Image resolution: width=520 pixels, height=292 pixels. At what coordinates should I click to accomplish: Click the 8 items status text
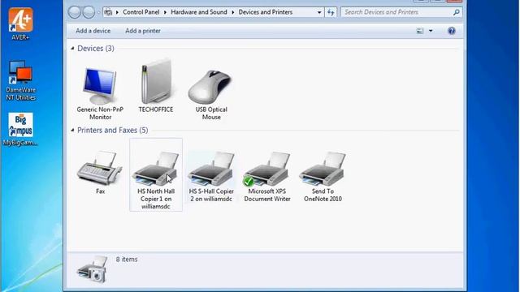coord(127,260)
